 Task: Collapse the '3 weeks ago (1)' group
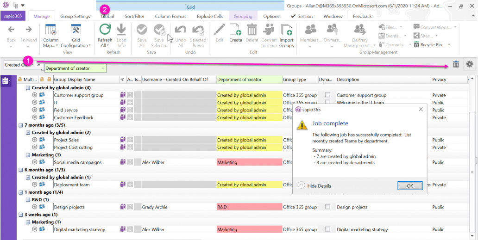tap(21, 215)
